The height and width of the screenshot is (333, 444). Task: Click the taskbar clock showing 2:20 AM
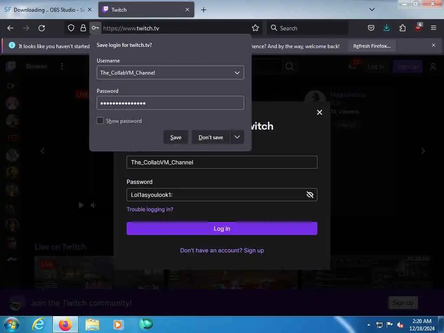(x=421, y=325)
